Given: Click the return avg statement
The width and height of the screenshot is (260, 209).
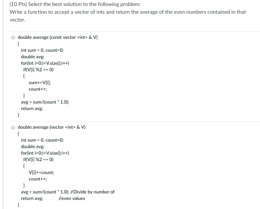Looking at the screenshot, I should point(32,108).
